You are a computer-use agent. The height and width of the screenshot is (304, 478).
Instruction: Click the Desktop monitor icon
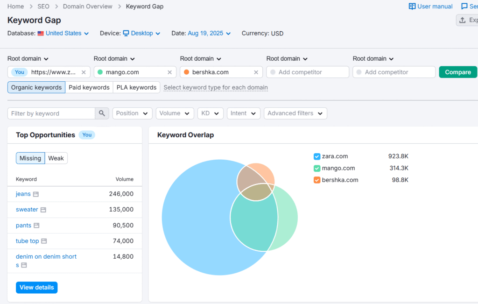click(x=126, y=33)
